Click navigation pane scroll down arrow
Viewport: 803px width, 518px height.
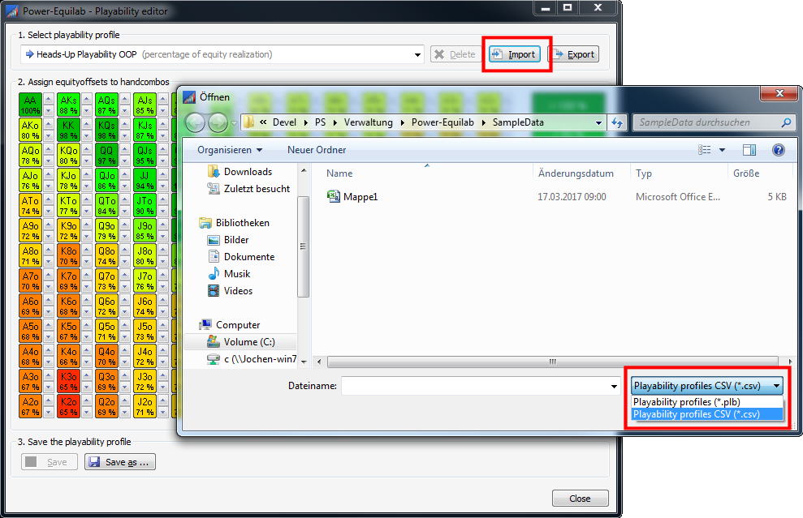304,362
